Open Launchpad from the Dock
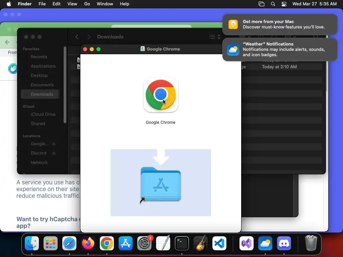 [51, 243]
